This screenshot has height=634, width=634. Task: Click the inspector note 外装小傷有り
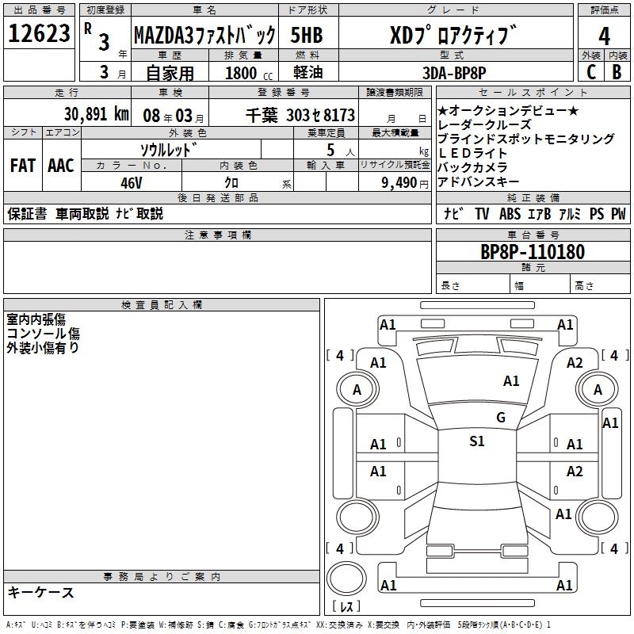[x=43, y=347]
